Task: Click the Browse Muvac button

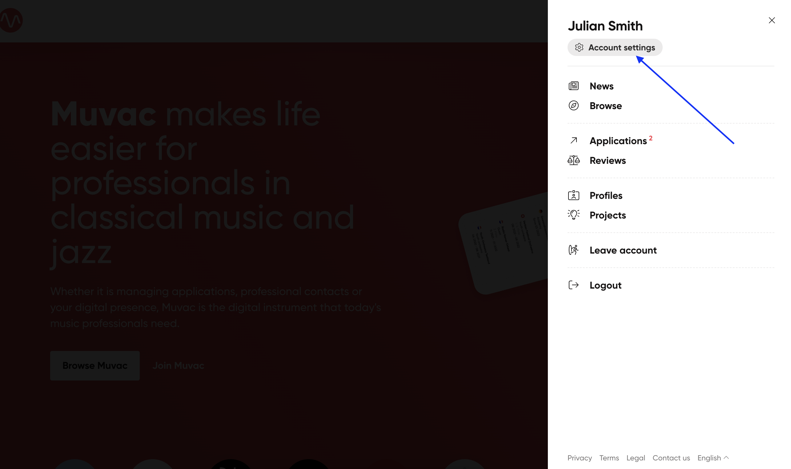Action: coord(95,366)
